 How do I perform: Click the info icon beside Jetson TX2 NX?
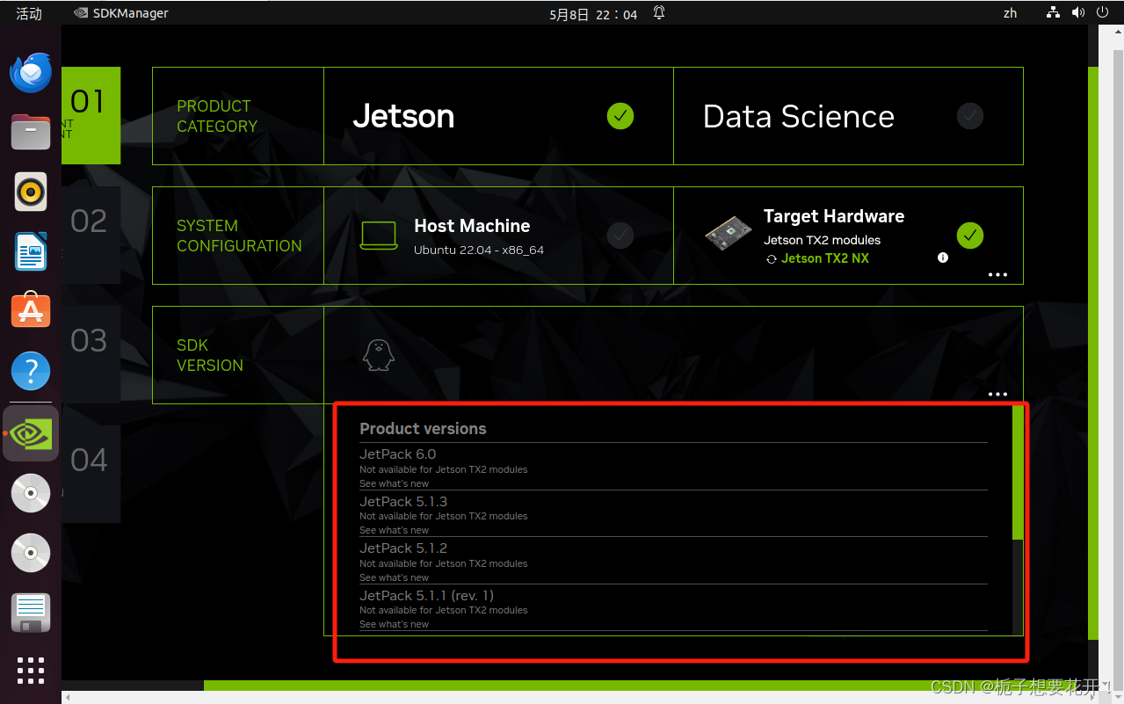[943, 258]
